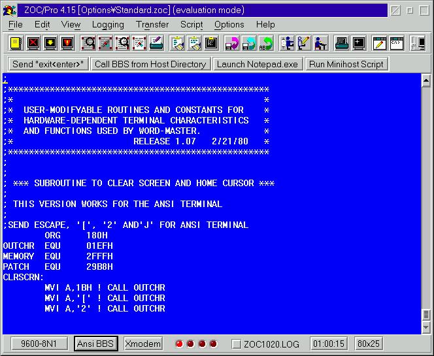
Task: Click the red X disconnect monitor icon
Action: [x=33, y=43]
